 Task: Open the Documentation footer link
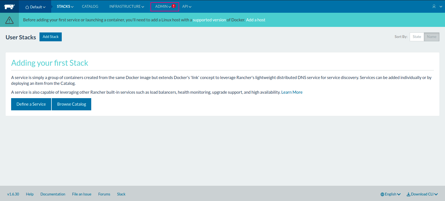[53, 194]
